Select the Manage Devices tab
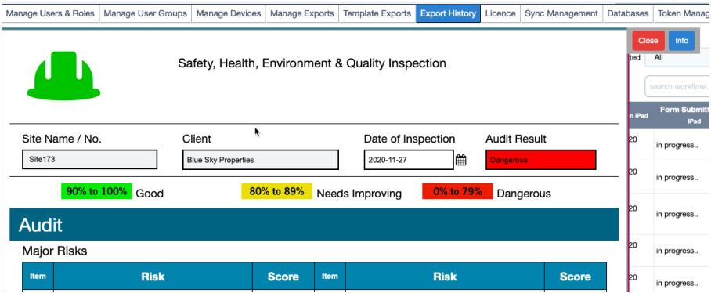The height and width of the screenshot is (293, 711). pyautogui.click(x=229, y=13)
